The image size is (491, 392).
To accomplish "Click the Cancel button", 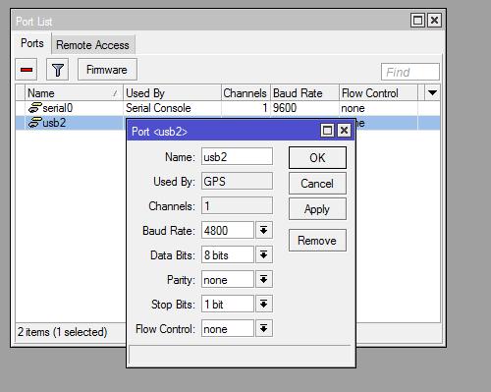I will coord(317,184).
